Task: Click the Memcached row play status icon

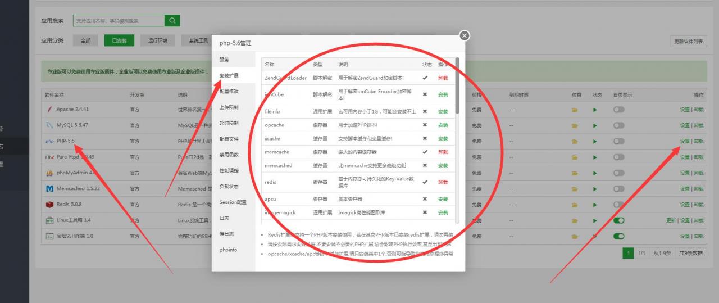Action: pyautogui.click(x=595, y=188)
